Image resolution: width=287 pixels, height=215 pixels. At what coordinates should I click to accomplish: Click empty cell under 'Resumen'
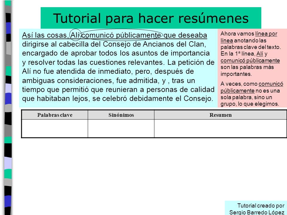pos(220,128)
